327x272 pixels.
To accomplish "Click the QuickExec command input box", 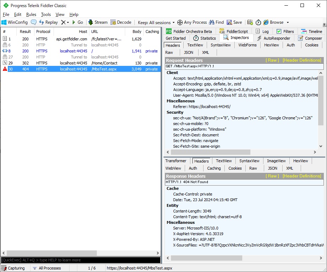I will pos(81,260).
